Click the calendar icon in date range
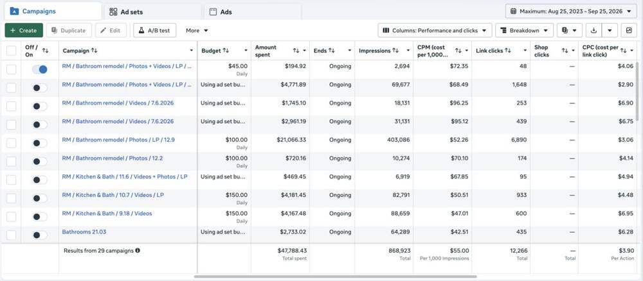This screenshot has height=281, width=643. point(513,11)
